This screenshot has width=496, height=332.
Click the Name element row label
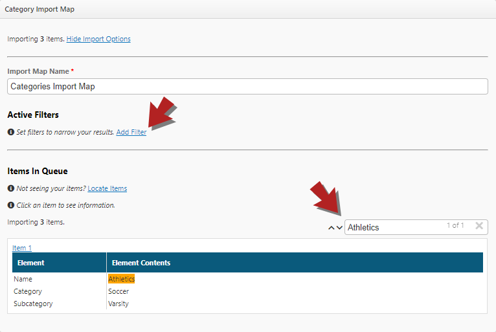coord(23,279)
